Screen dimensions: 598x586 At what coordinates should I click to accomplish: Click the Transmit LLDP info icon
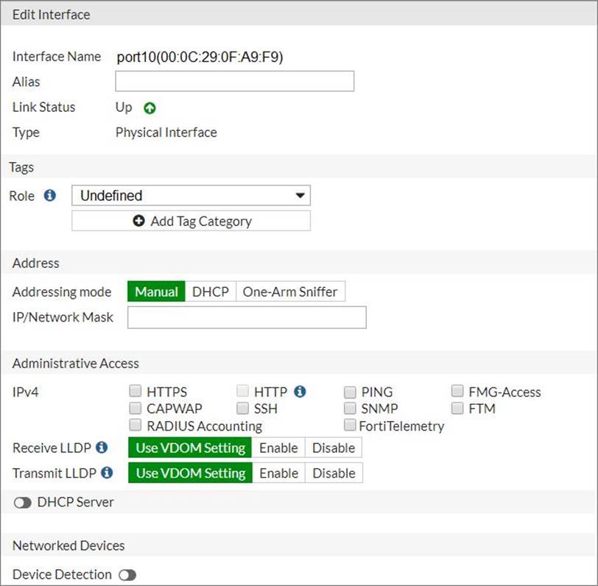tap(107, 473)
